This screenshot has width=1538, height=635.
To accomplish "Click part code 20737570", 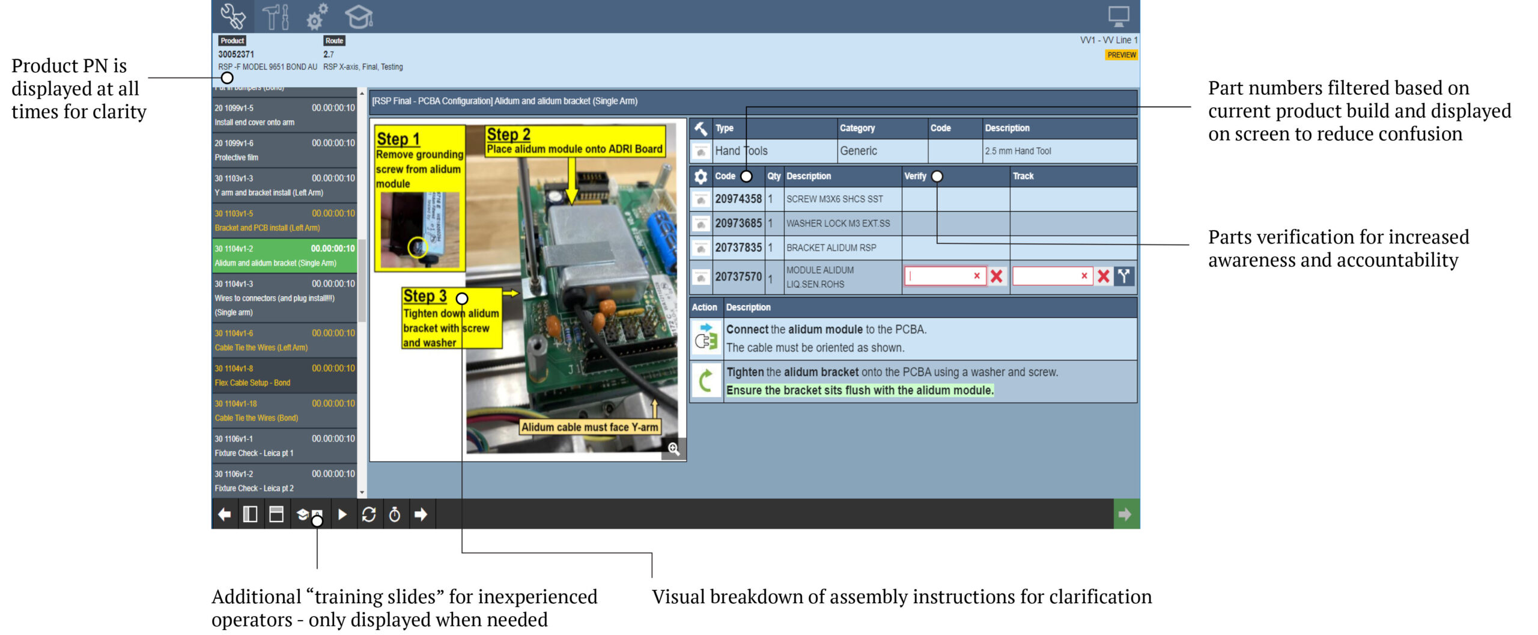I will tap(738, 277).
